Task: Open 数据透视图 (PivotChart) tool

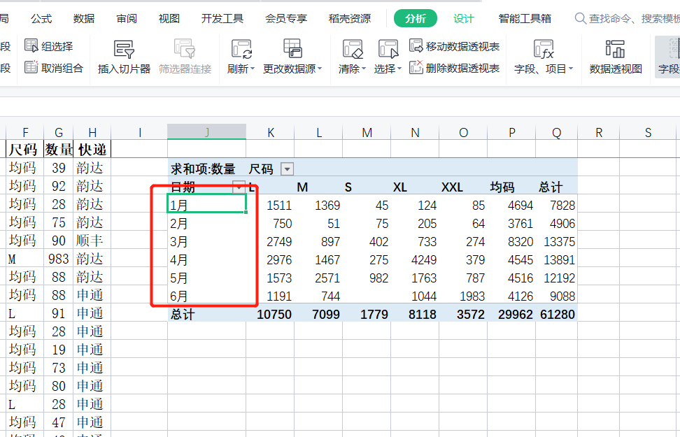Action: (616, 50)
